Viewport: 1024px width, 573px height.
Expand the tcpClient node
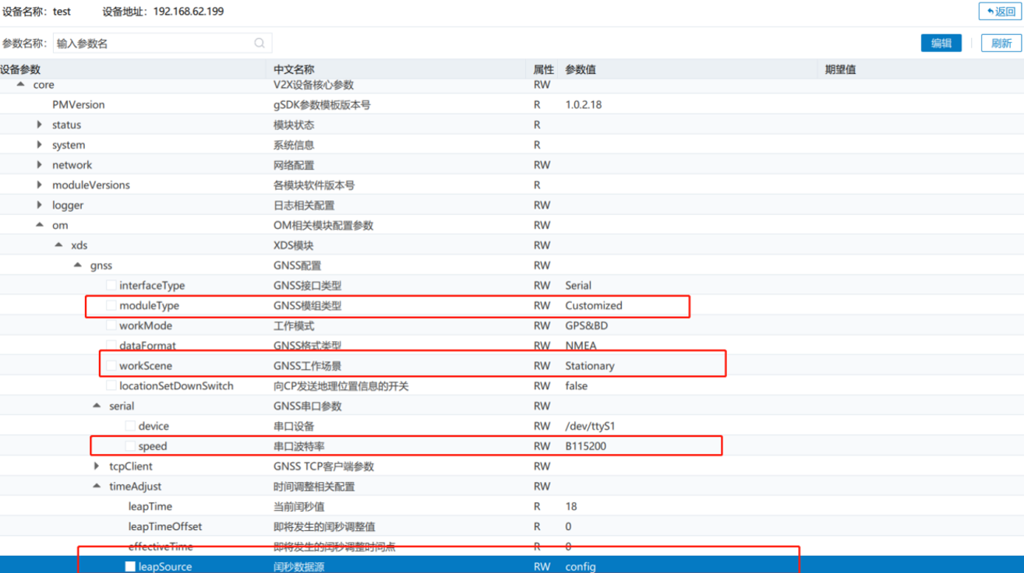click(x=97, y=466)
